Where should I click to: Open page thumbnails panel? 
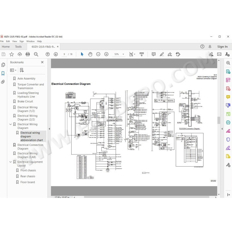[x=3, y=65]
